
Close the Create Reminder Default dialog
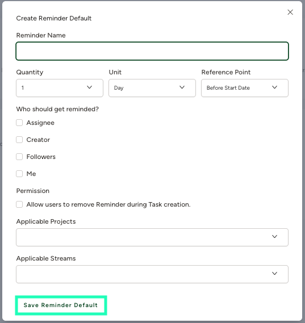click(x=290, y=12)
